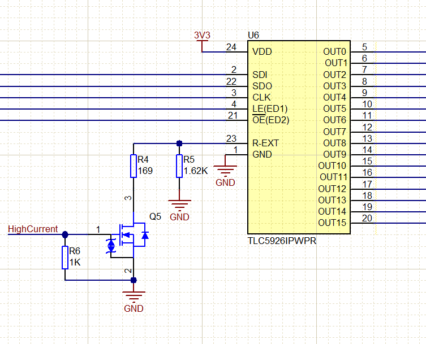Click the OUT7 pin name on U6
Image resolution: width=426 pixels, height=344 pixels.
pos(335,132)
